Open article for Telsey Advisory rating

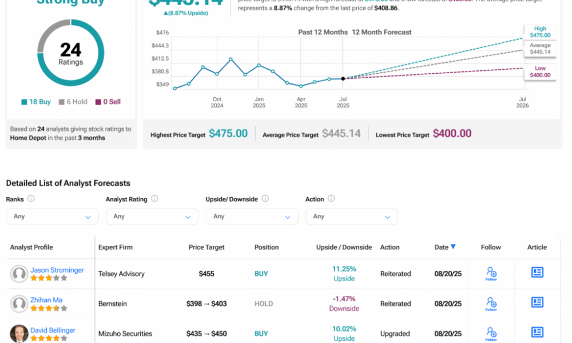pos(537,272)
